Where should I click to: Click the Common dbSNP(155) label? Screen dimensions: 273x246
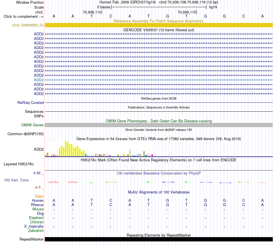[x=25, y=134]
